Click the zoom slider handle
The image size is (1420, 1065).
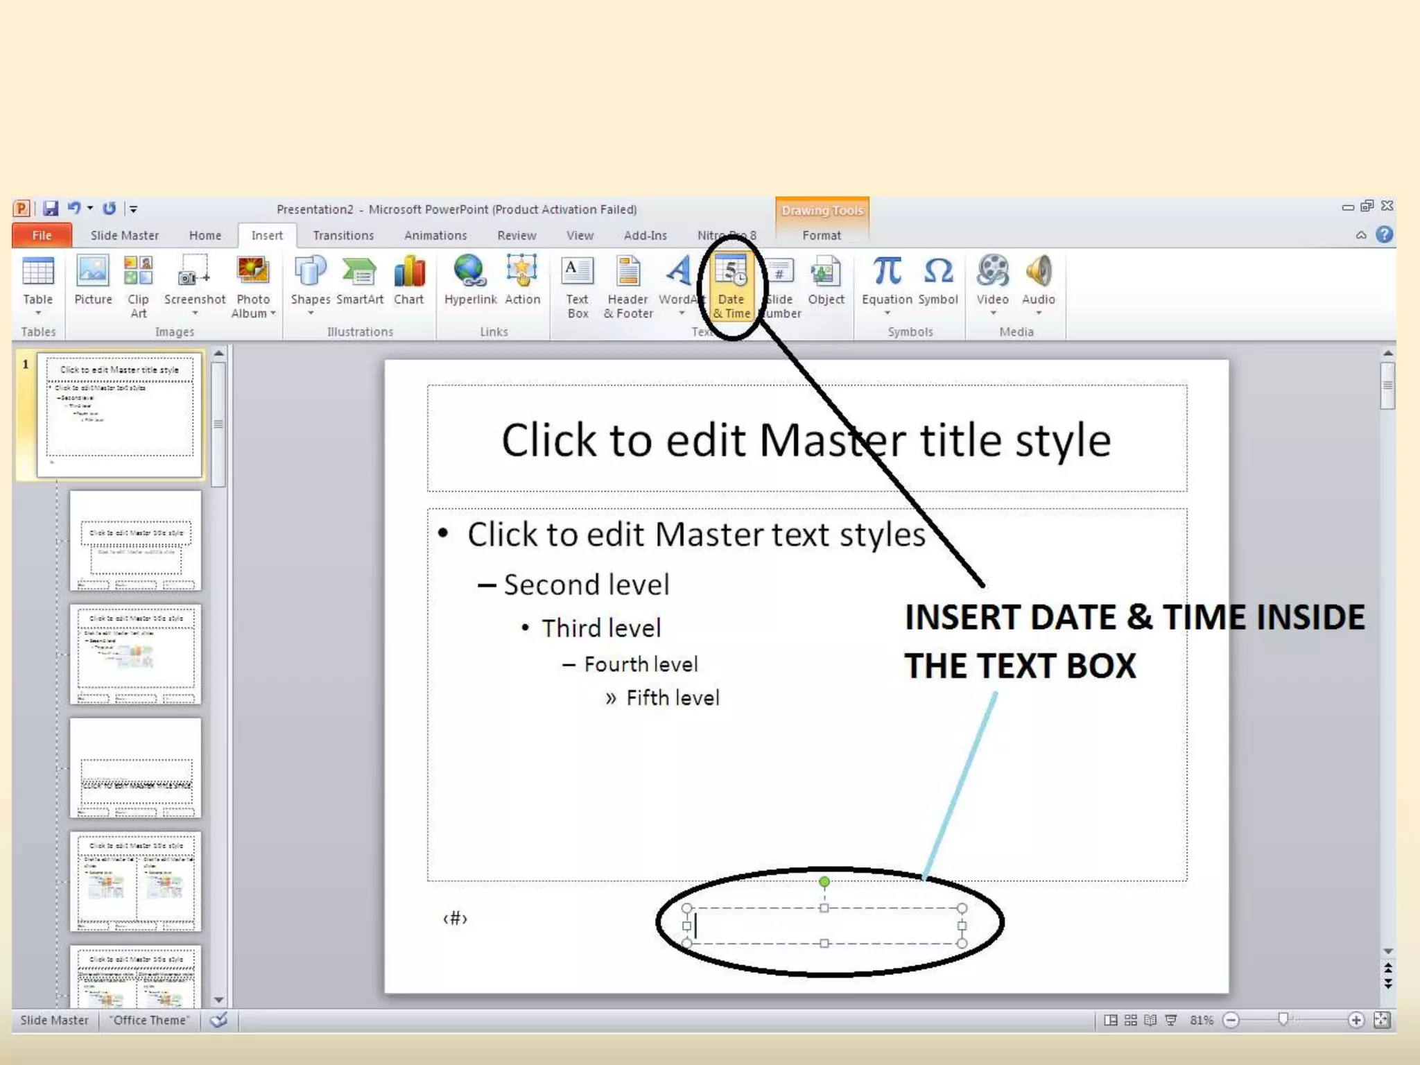click(x=1283, y=1019)
